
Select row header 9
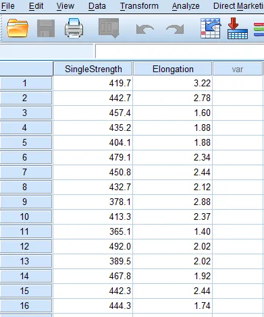tap(26, 202)
